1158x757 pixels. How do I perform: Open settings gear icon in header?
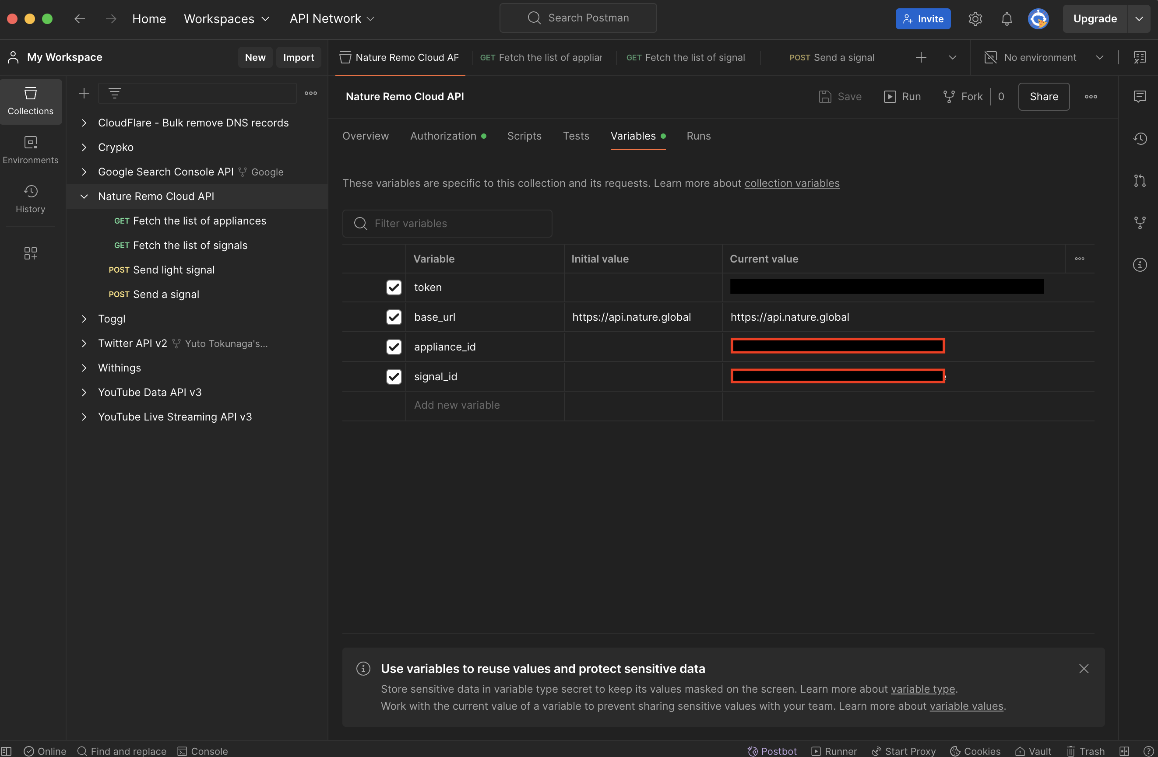tap(975, 18)
